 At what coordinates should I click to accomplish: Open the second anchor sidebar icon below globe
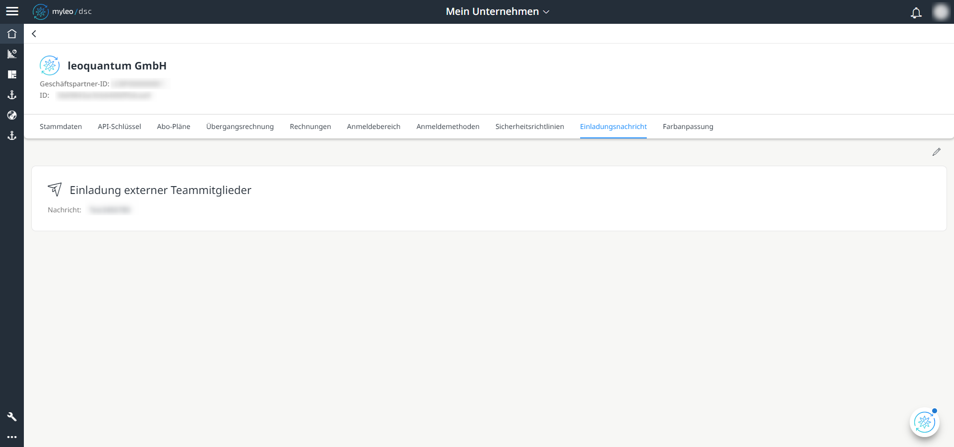pyautogui.click(x=12, y=135)
